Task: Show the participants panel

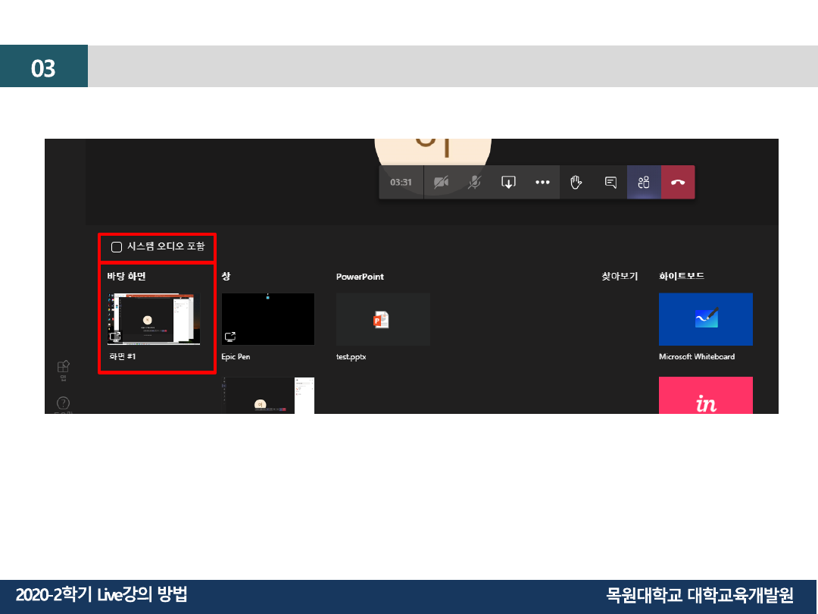Action: tap(644, 182)
